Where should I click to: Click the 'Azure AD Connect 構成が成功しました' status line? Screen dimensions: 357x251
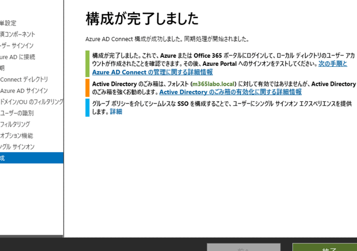[x=167, y=39]
